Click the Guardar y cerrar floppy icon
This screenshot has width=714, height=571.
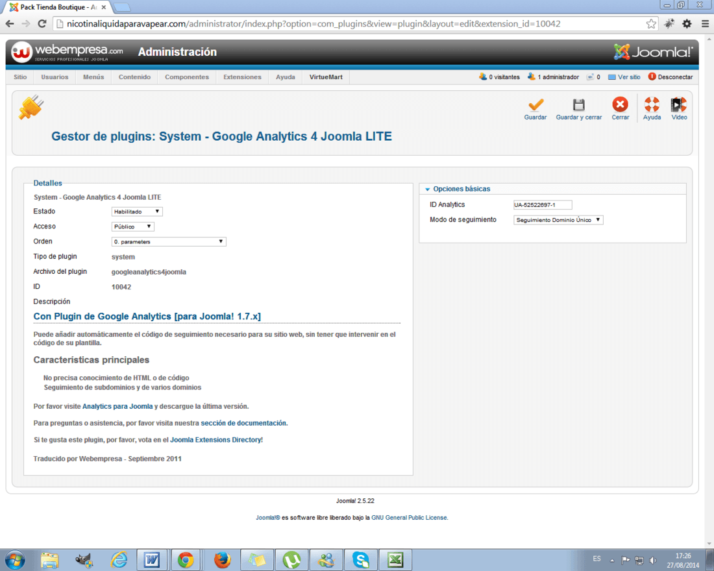(x=578, y=104)
